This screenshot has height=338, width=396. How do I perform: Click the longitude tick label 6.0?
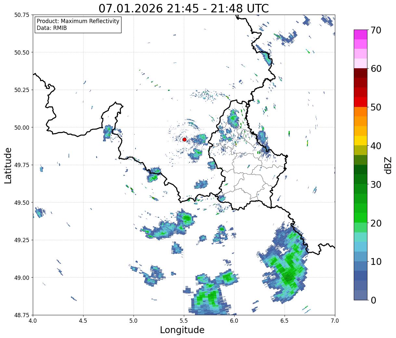point(234,321)
